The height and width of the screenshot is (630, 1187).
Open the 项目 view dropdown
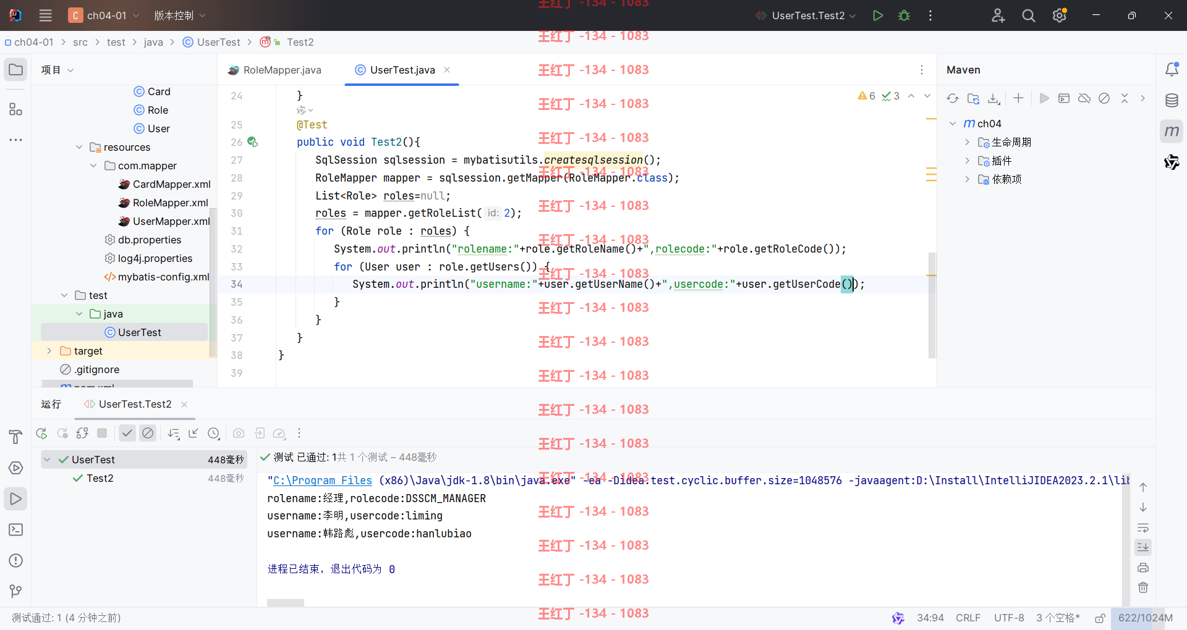[57, 70]
